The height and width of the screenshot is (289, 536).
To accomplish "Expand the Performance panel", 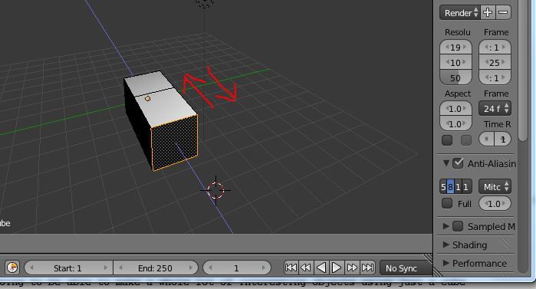I will click(446, 263).
